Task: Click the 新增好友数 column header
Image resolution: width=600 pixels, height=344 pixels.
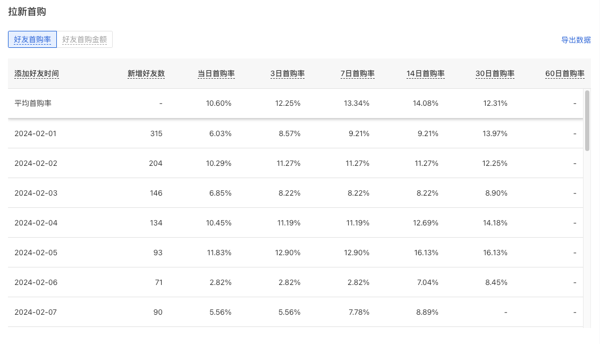Action: pos(146,73)
